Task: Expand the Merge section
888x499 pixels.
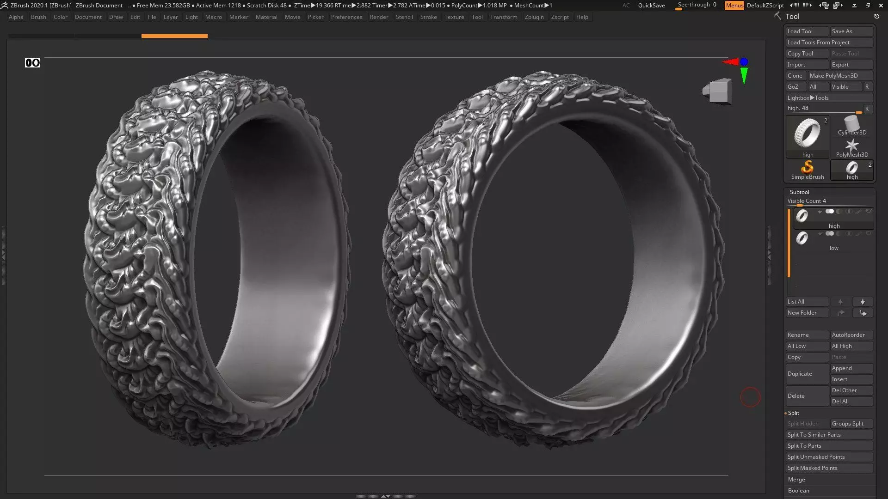Action: click(x=796, y=480)
